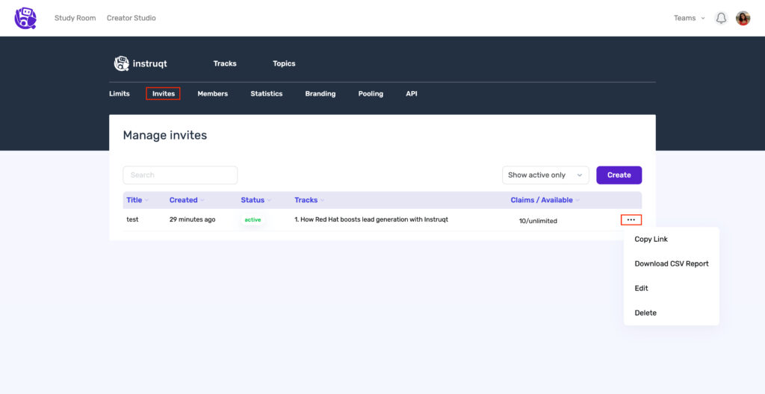
Task: Open the Statistics tab
Action: [x=267, y=93]
